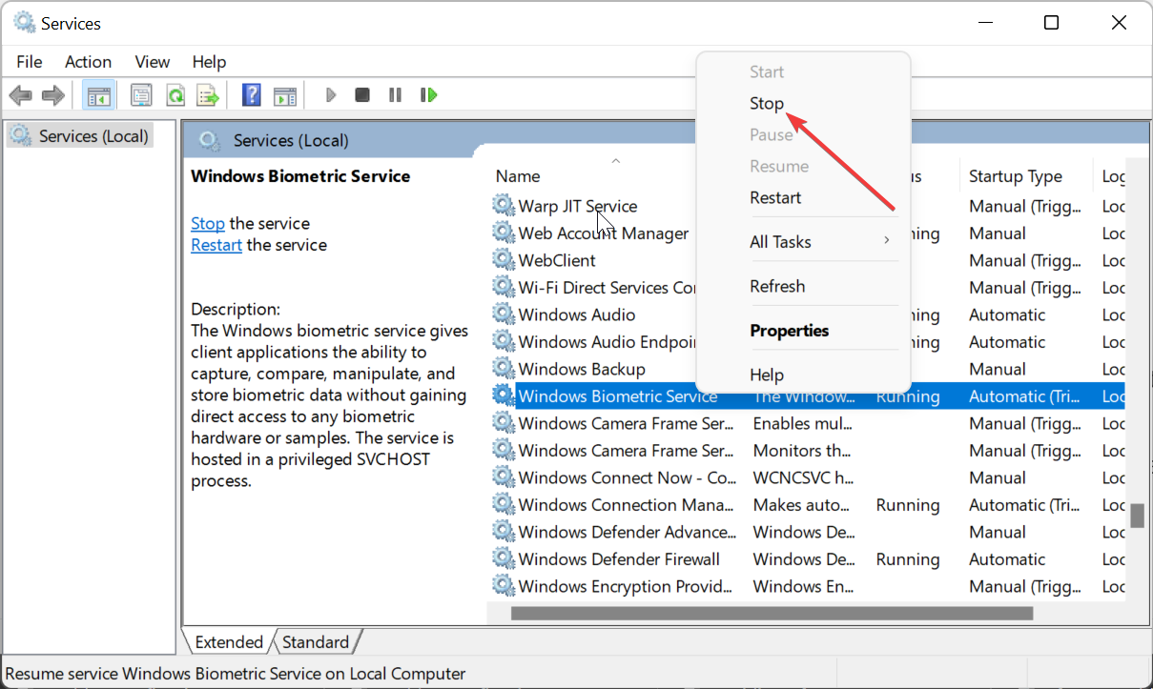The width and height of the screenshot is (1153, 689).
Task: Click the Restart the service link
Action: coord(216,245)
